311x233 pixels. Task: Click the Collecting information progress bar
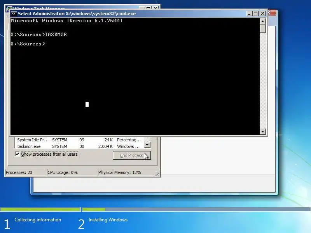point(40,209)
